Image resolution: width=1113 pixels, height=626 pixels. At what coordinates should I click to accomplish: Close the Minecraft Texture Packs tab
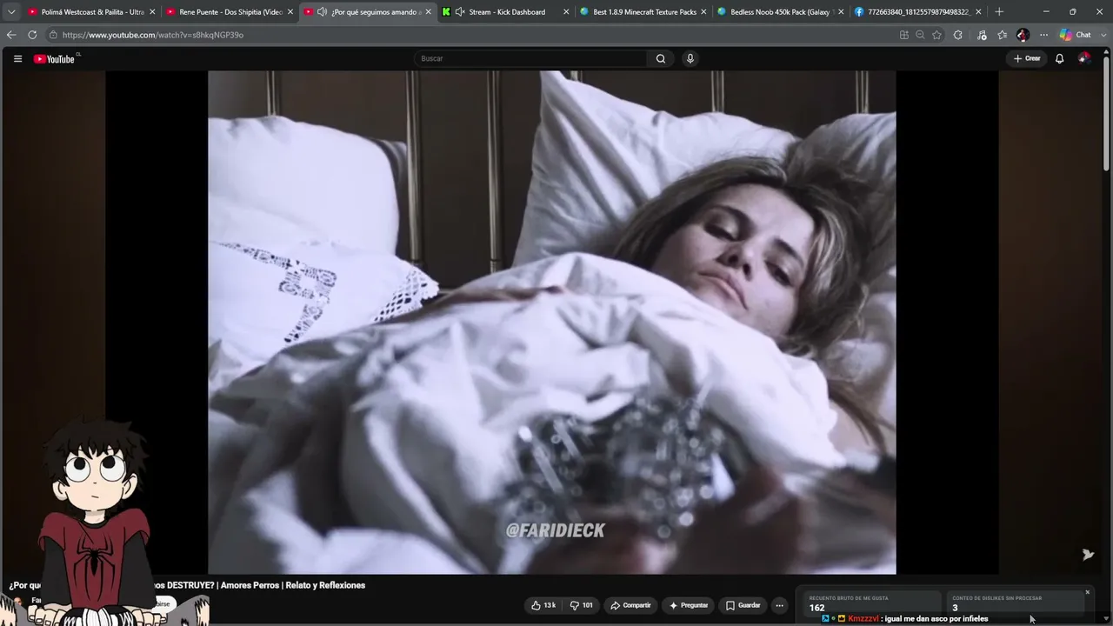(x=703, y=12)
